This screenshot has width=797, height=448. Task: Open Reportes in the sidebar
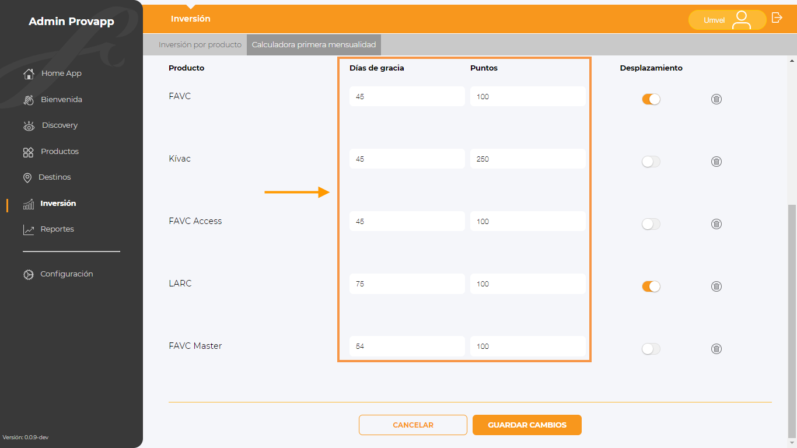[57, 229]
